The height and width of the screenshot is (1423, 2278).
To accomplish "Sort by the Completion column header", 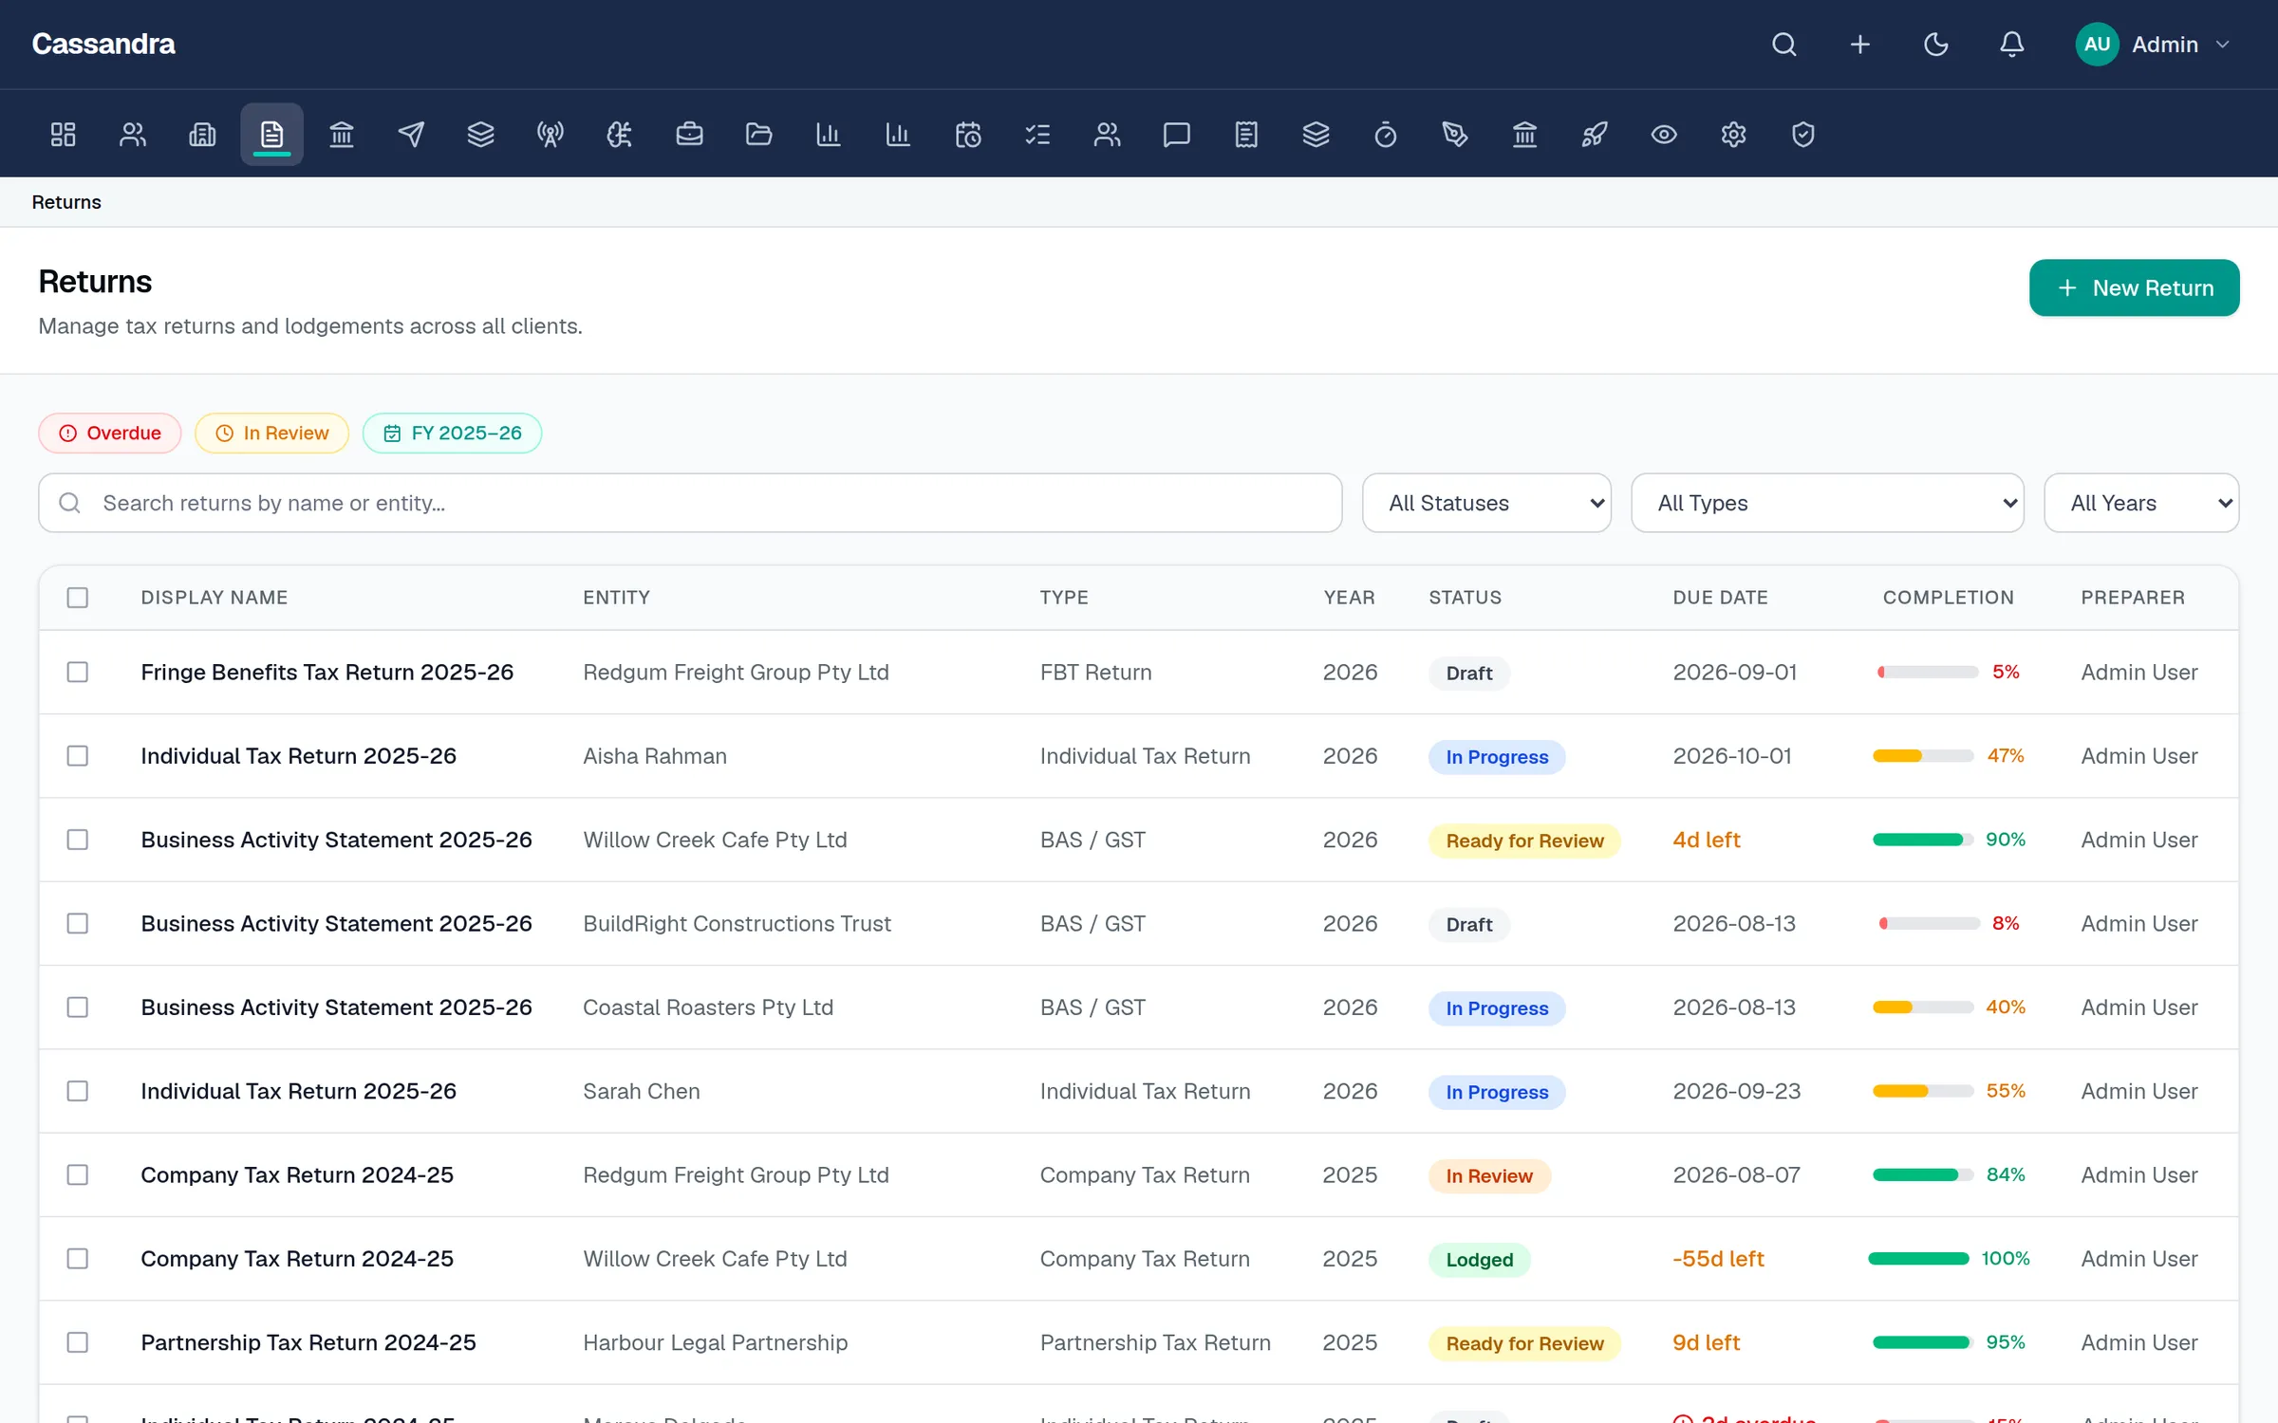I will [x=1948, y=598].
